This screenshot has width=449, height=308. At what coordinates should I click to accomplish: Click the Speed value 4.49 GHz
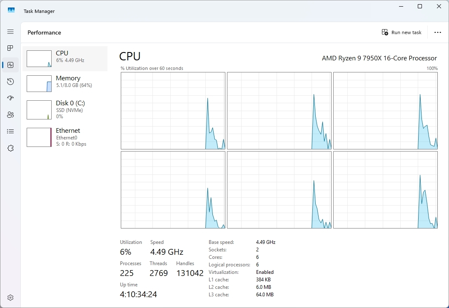[167, 252]
